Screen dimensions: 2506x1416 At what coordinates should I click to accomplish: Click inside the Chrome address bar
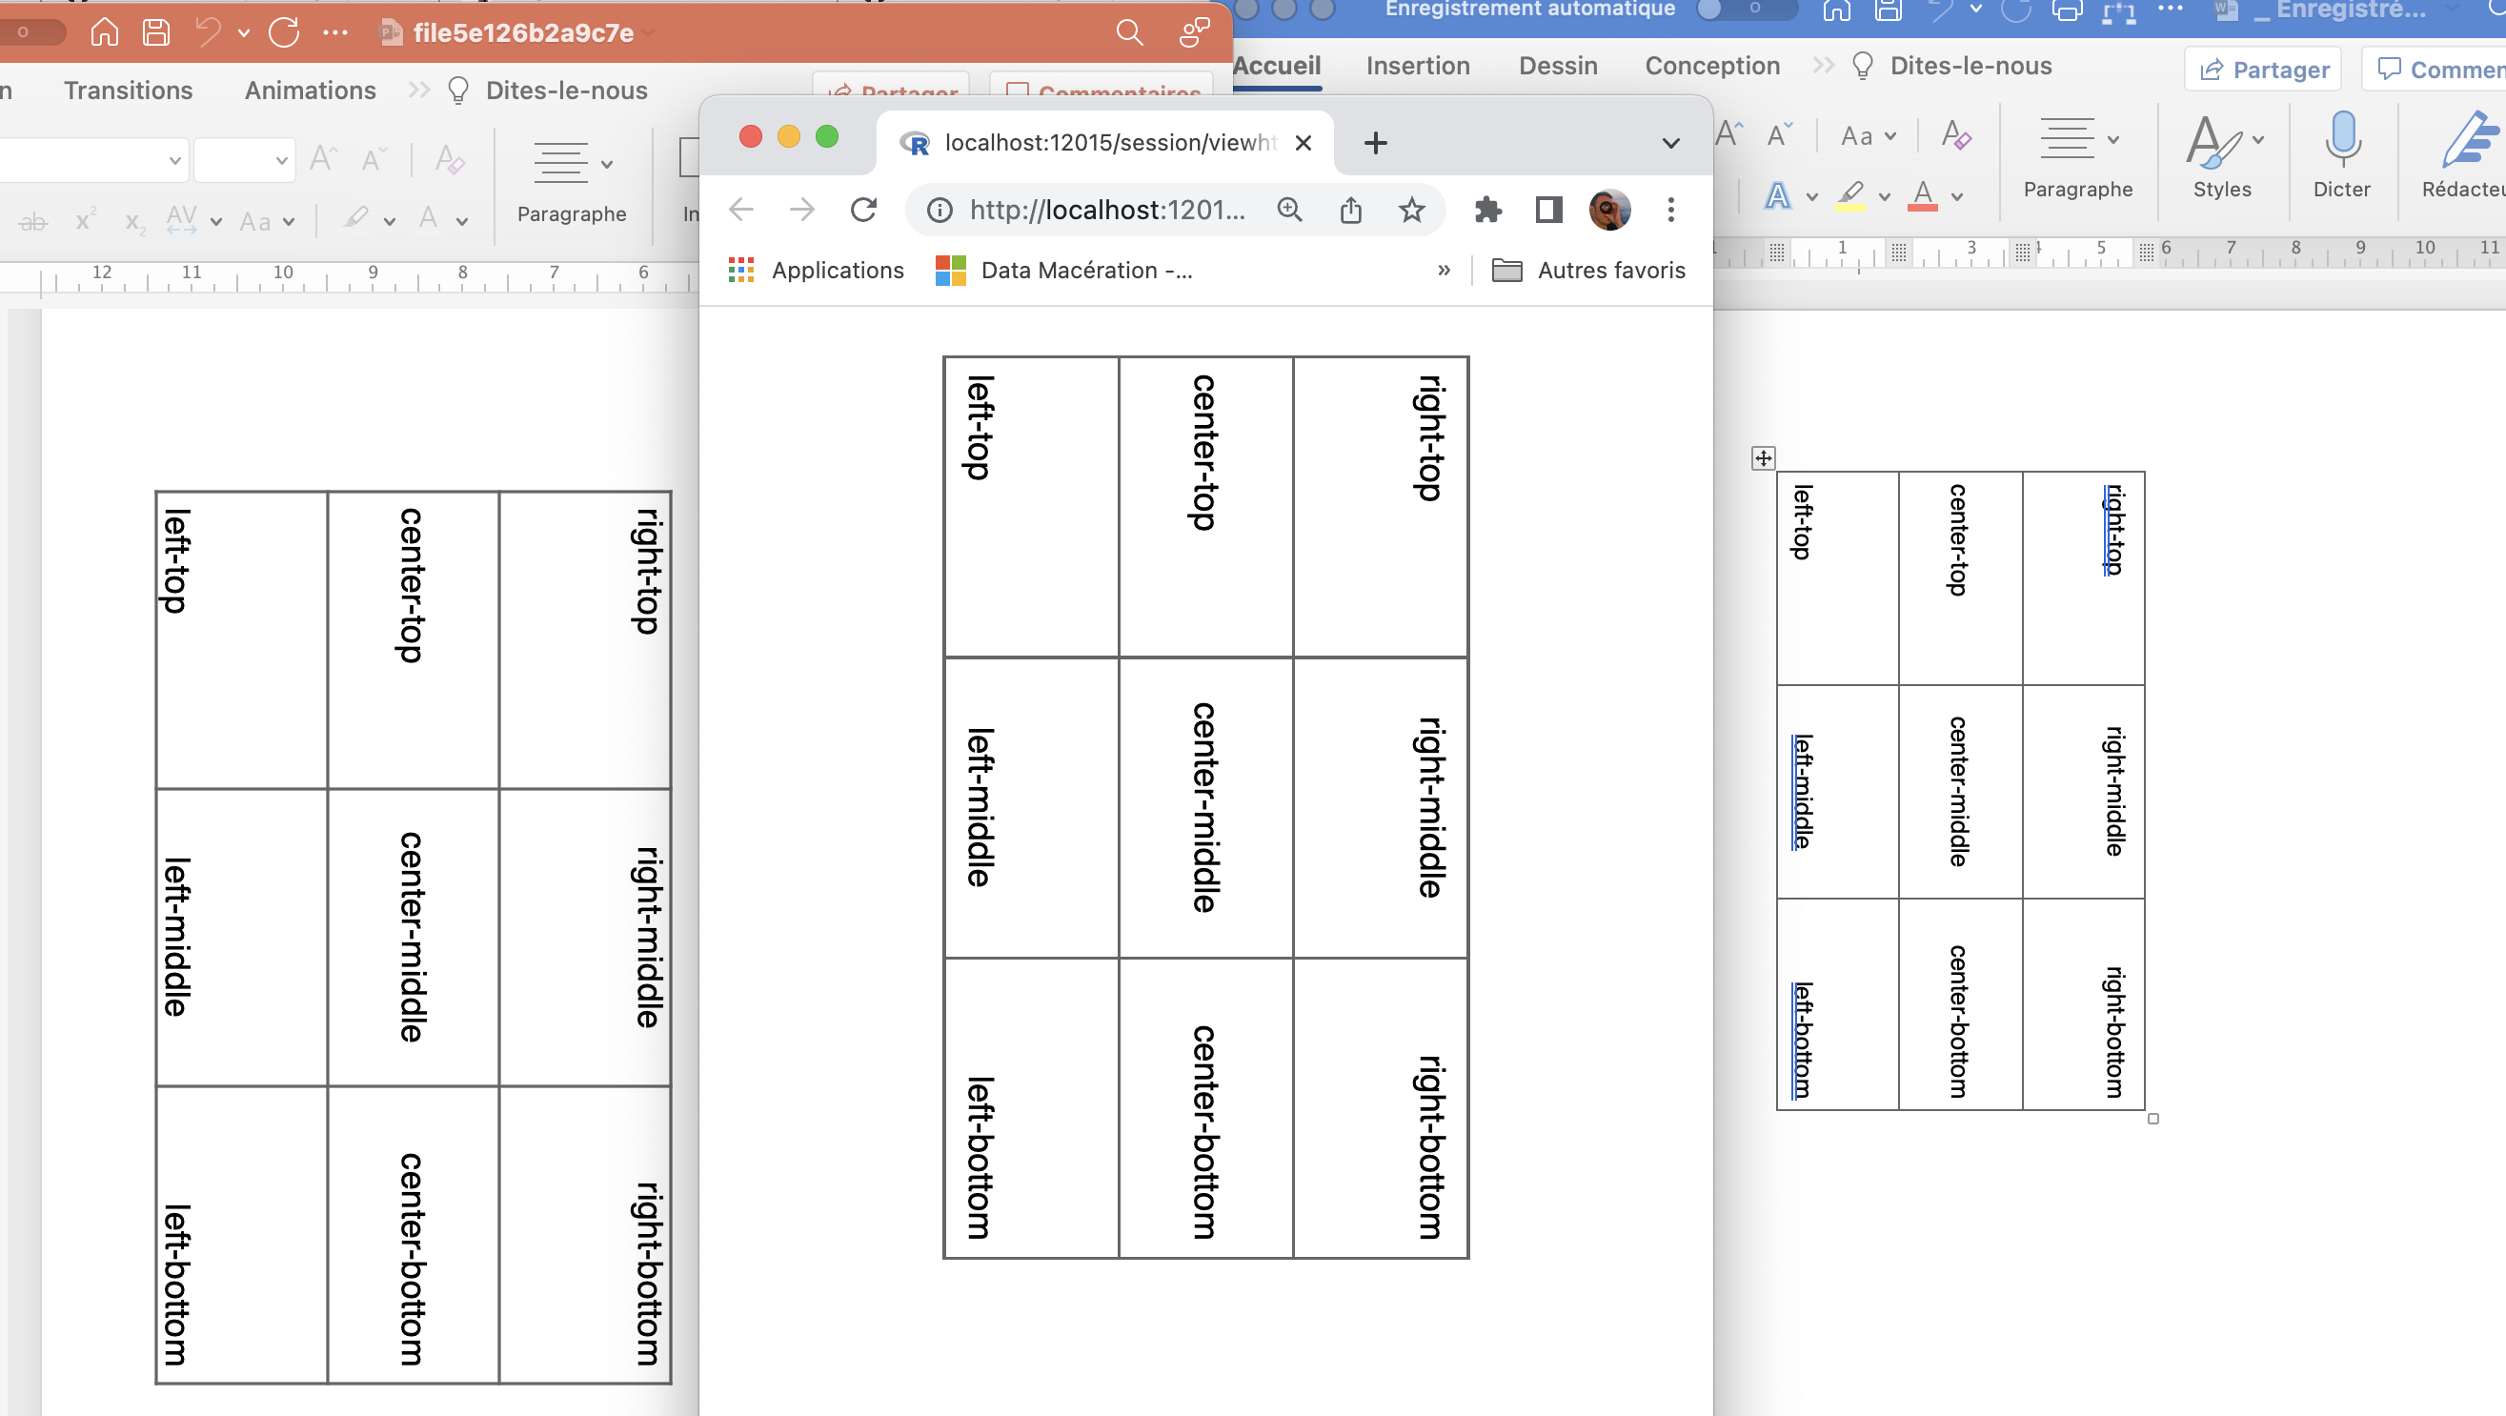point(1109,210)
